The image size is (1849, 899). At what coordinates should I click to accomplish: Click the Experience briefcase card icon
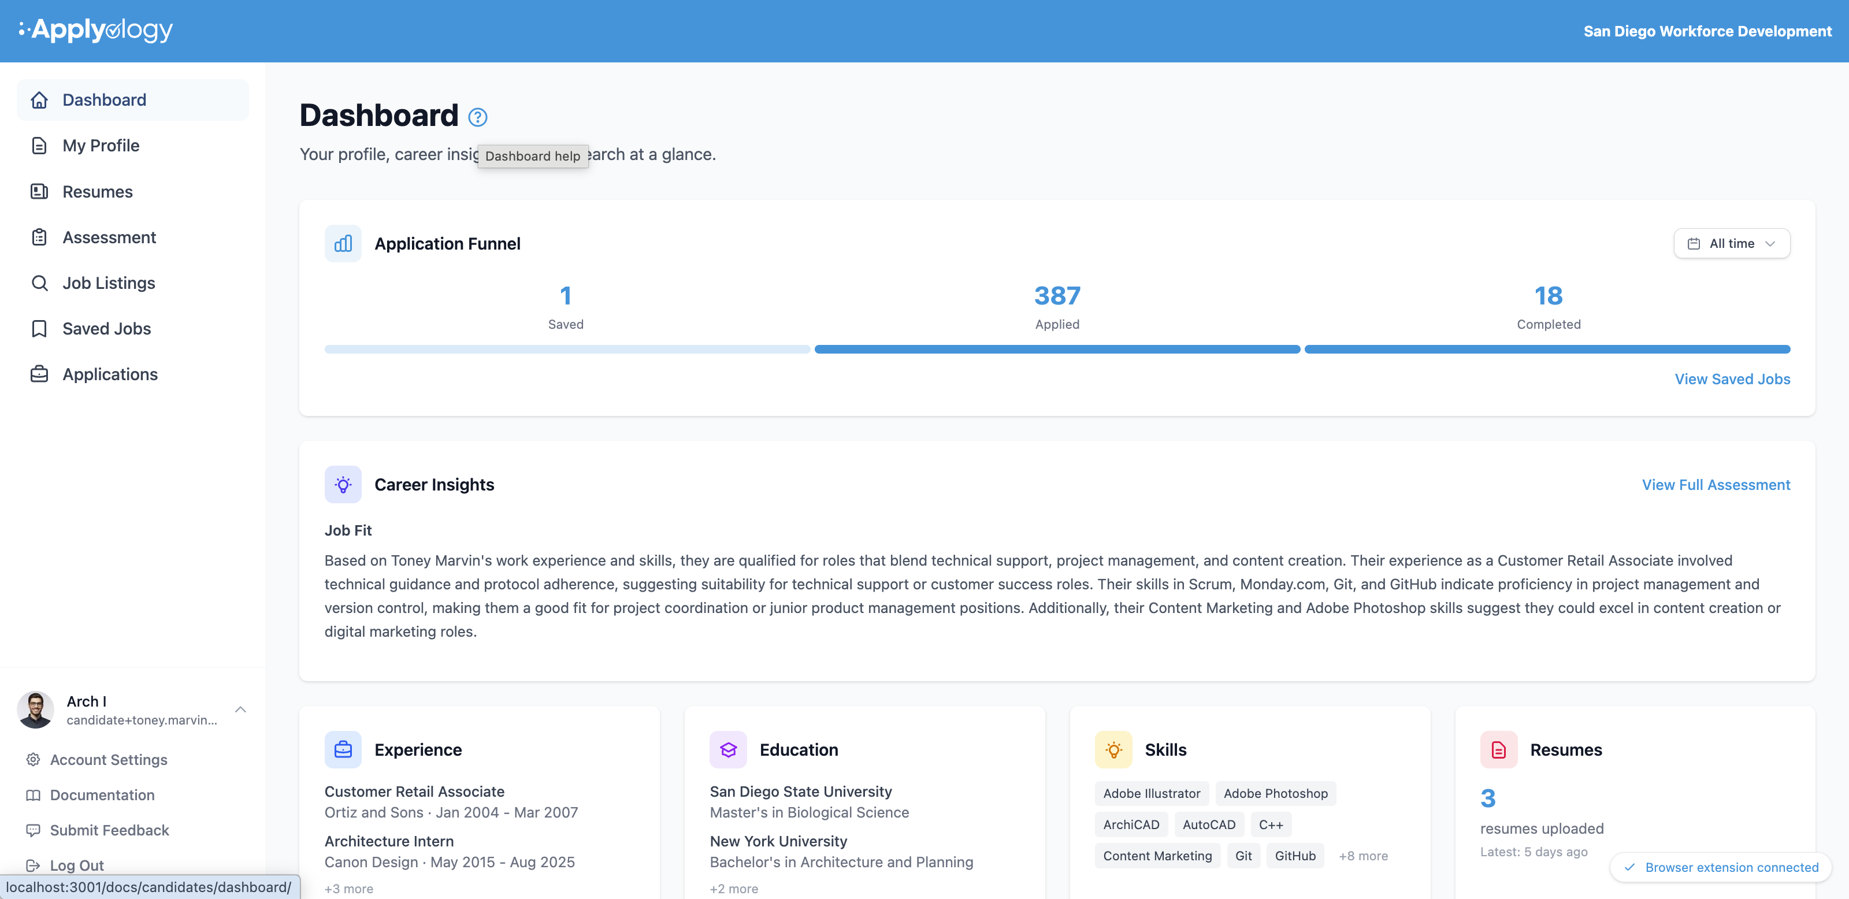click(x=343, y=749)
